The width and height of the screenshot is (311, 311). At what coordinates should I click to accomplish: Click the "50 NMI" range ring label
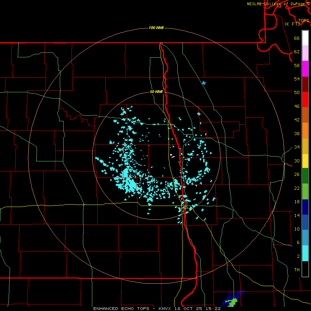156,92
